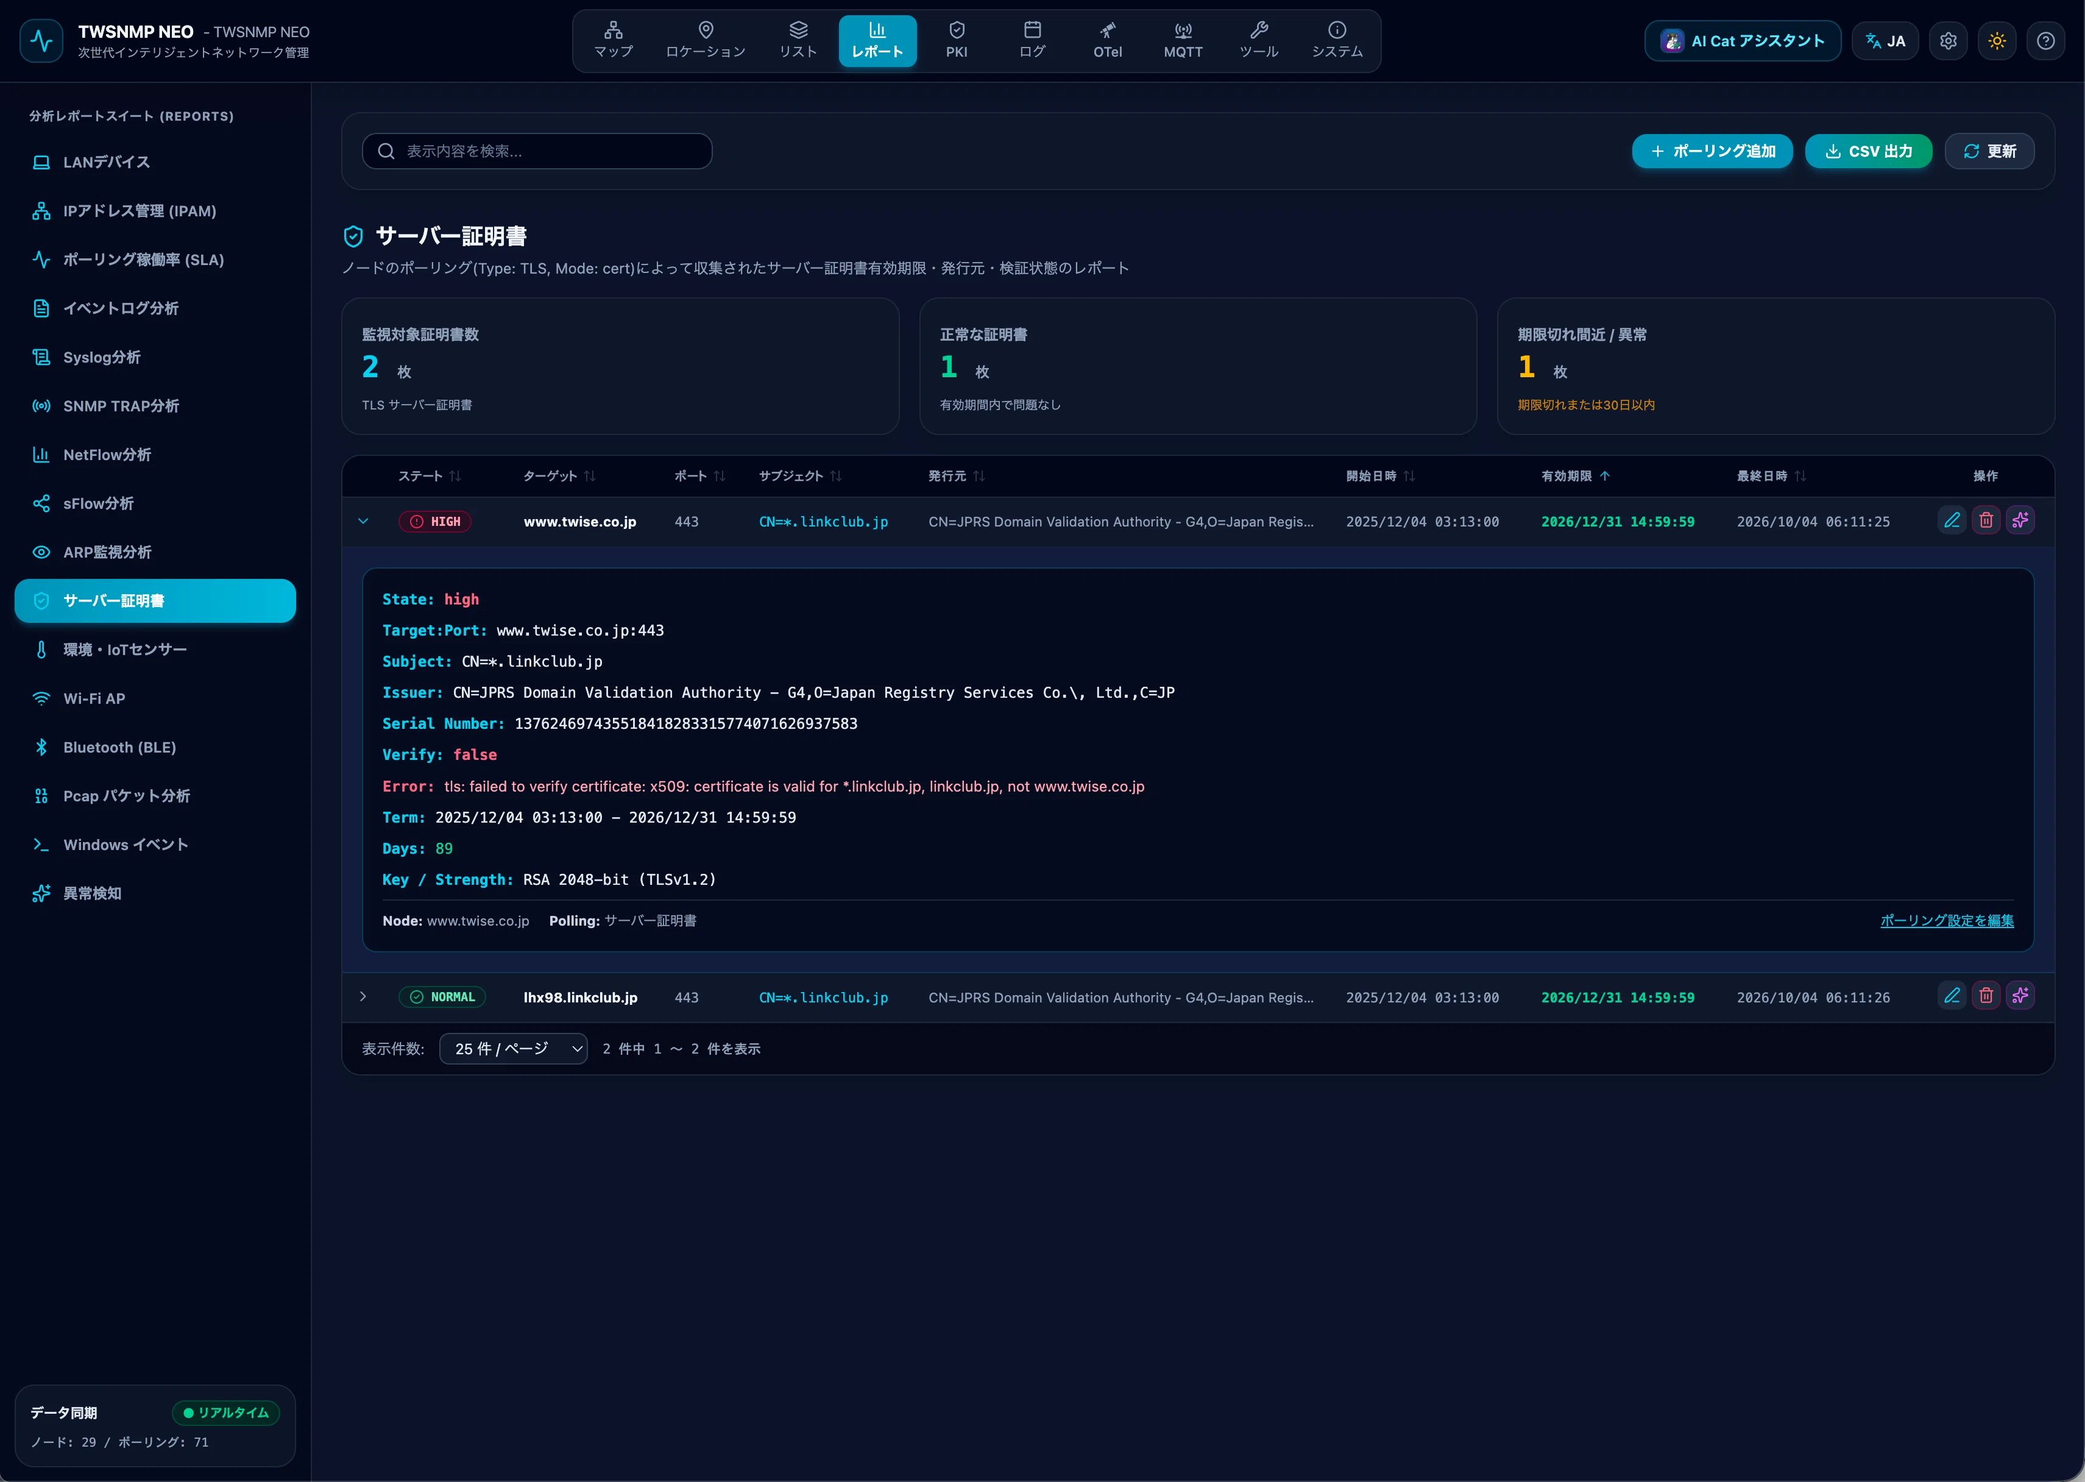Sort by ステート column
This screenshot has width=2085, height=1482.
click(430, 477)
